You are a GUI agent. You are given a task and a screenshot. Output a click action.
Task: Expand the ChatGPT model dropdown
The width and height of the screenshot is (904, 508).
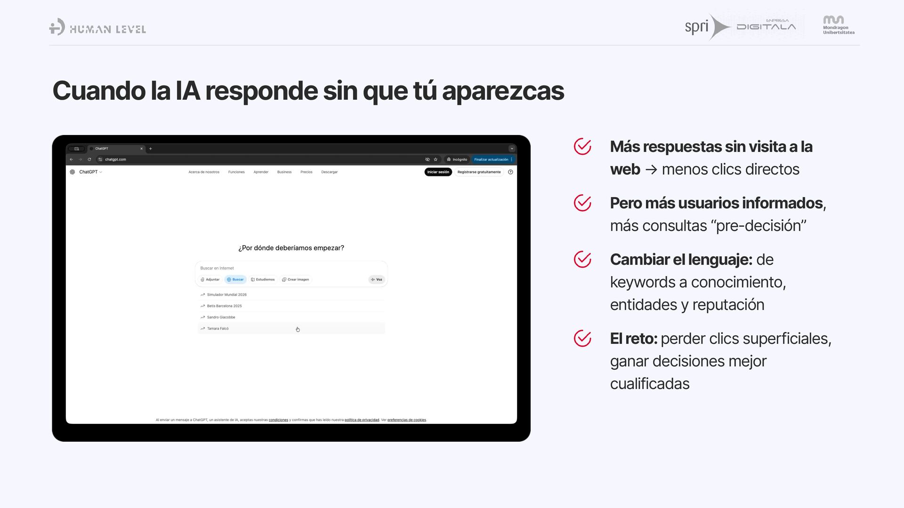90,172
